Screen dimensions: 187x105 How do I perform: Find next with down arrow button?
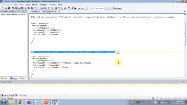click(106, 8)
